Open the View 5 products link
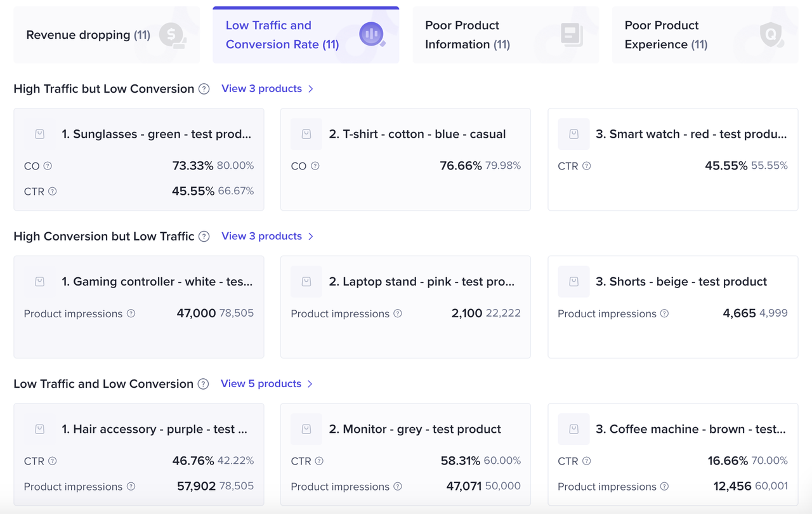The image size is (812, 514). click(x=261, y=384)
